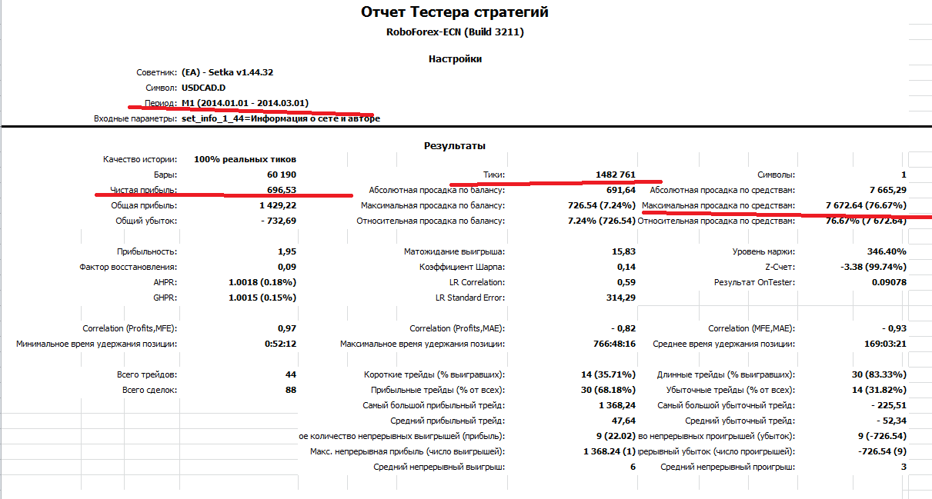This screenshot has width=932, height=499.
Task: Select the "Входные параметры:" label
Action: pyautogui.click(x=135, y=118)
